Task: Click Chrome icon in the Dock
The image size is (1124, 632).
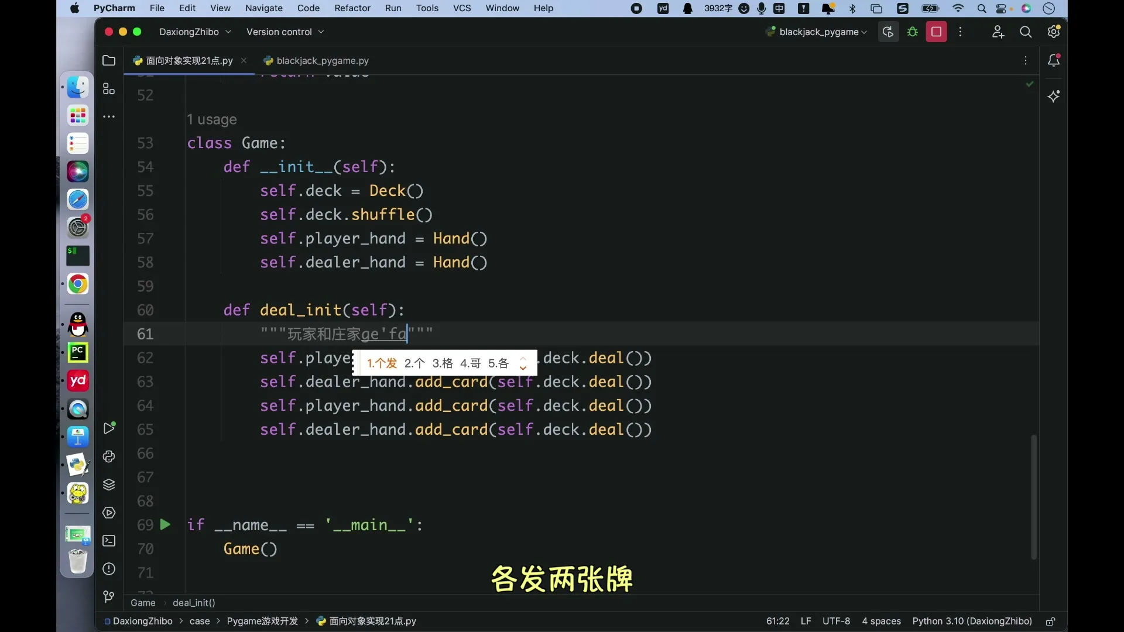Action: pos(78,284)
